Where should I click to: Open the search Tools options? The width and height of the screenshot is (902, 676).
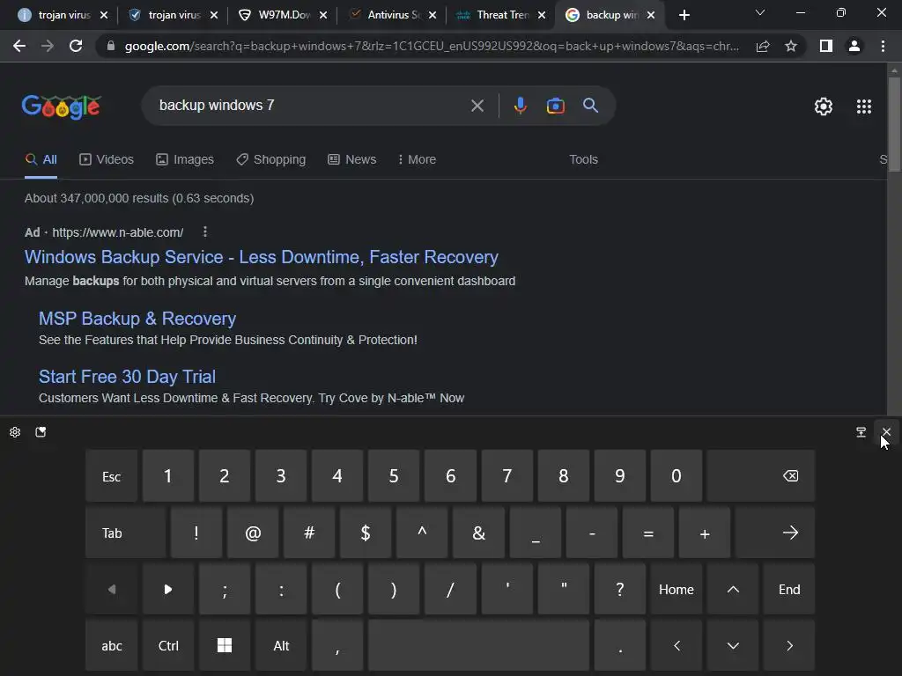point(583,159)
